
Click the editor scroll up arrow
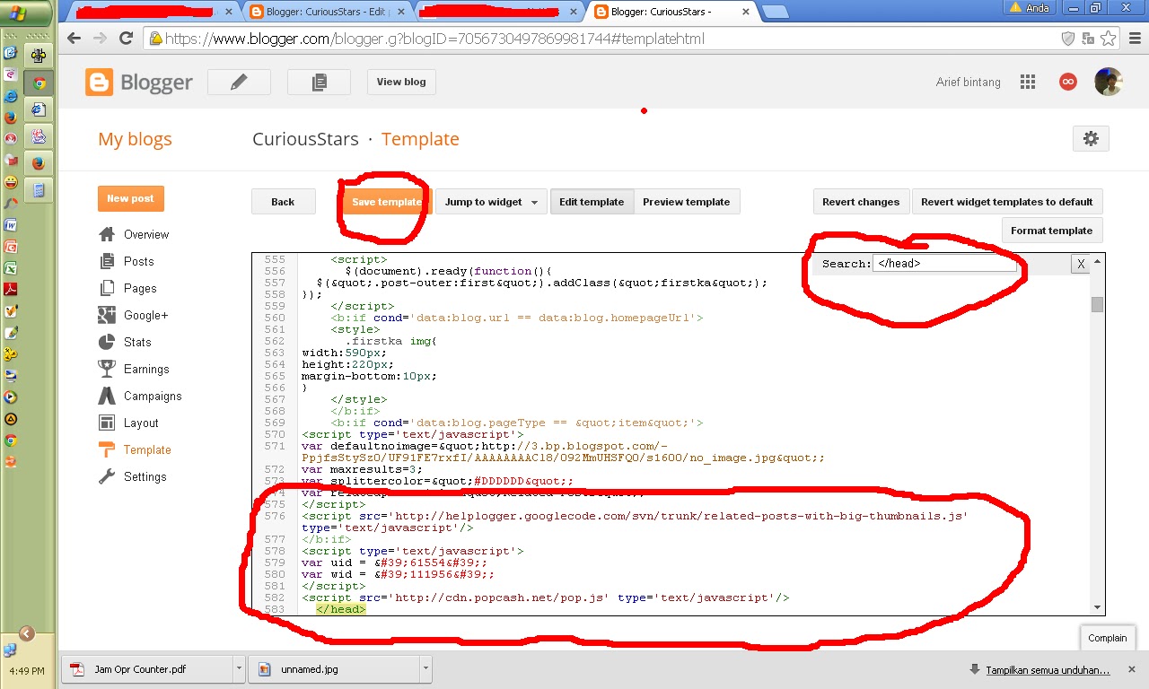coord(1097,260)
